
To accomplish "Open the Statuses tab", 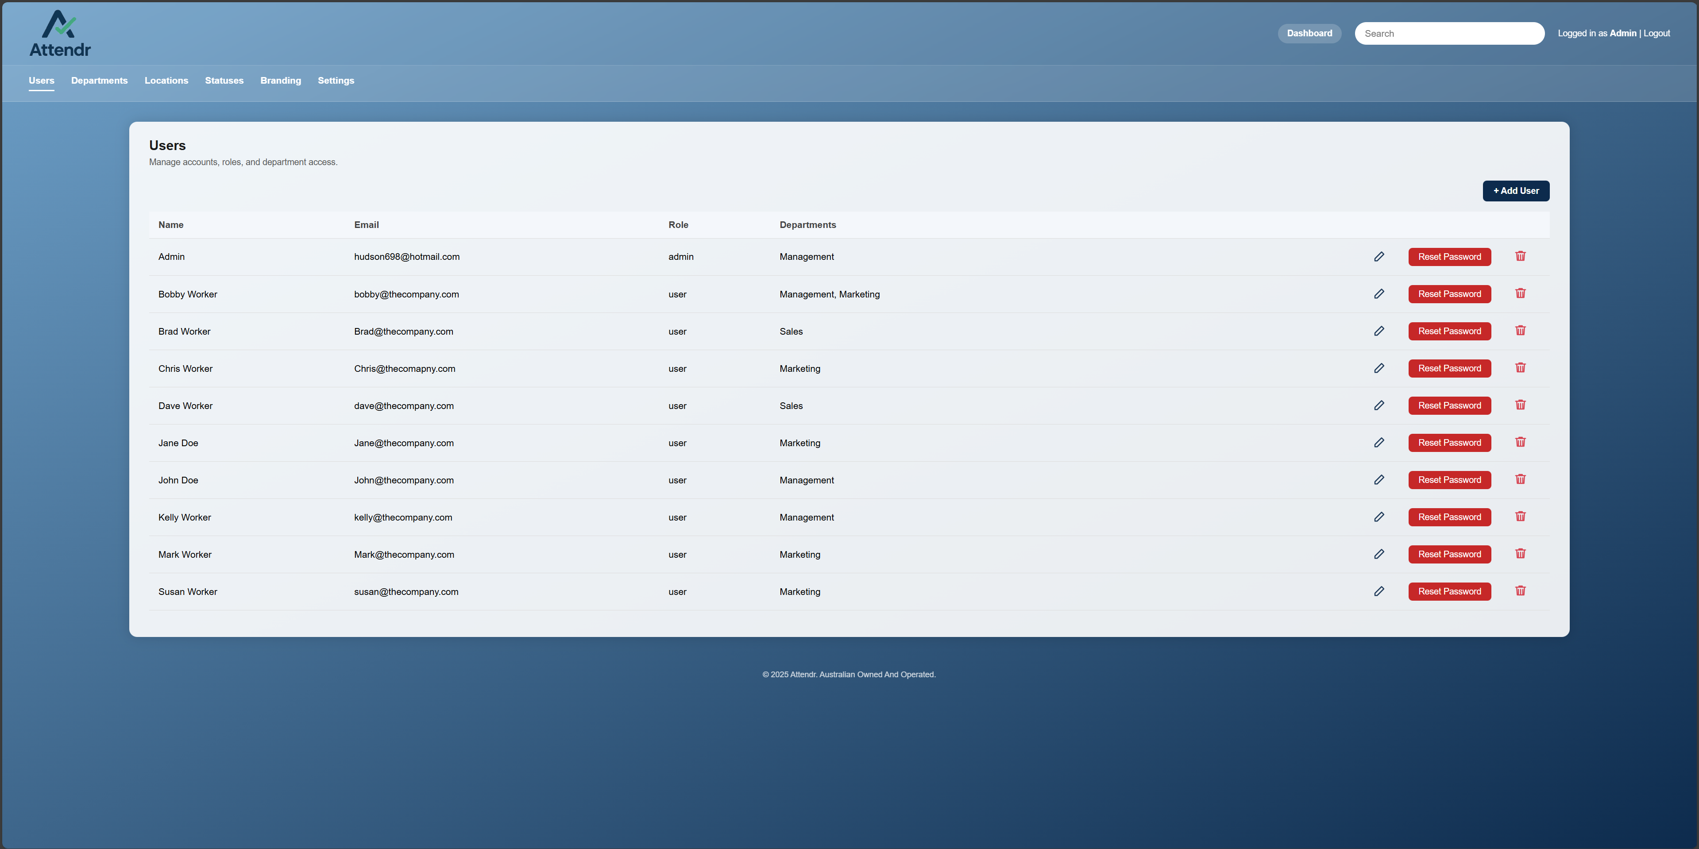I will (224, 81).
